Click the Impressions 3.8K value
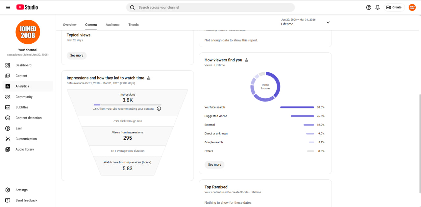This screenshot has width=421, height=207. pyautogui.click(x=128, y=100)
